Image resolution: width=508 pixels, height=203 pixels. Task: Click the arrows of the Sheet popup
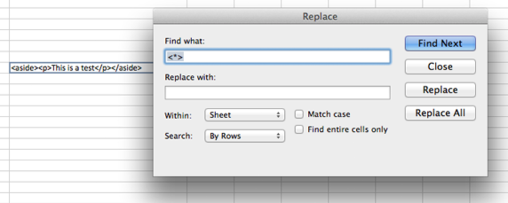point(278,115)
